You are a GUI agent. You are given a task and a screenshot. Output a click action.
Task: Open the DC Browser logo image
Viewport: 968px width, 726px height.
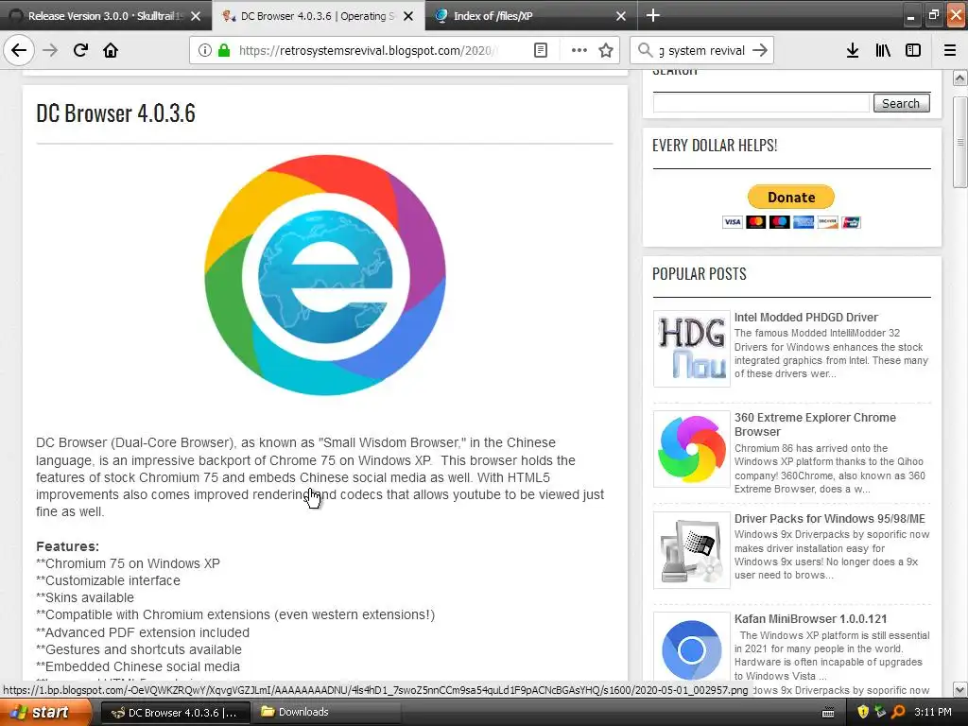pyautogui.click(x=325, y=275)
